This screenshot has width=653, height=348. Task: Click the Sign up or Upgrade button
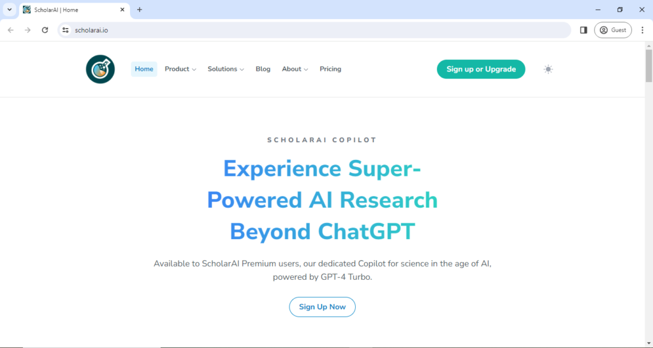tap(481, 69)
